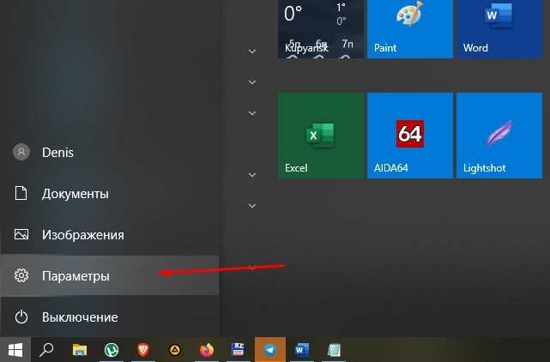Open the AIMP player taskbar icon
Viewport: 550px width, 362px height.
point(175,350)
